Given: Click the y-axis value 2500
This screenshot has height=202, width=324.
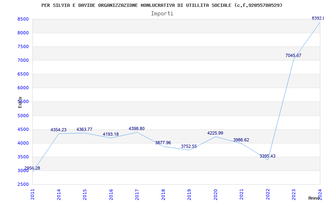Looking at the screenshot, I should [23, 184].
